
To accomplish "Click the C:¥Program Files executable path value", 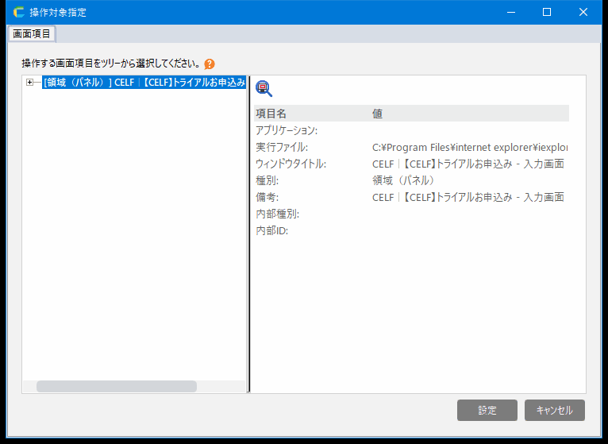I will [x=469, y=147].
